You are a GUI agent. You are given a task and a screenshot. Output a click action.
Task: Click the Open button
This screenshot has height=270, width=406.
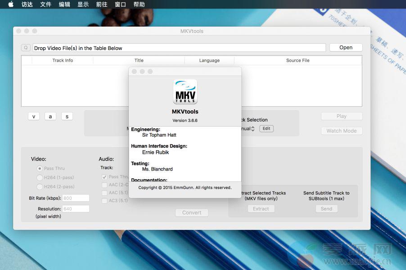346,48
